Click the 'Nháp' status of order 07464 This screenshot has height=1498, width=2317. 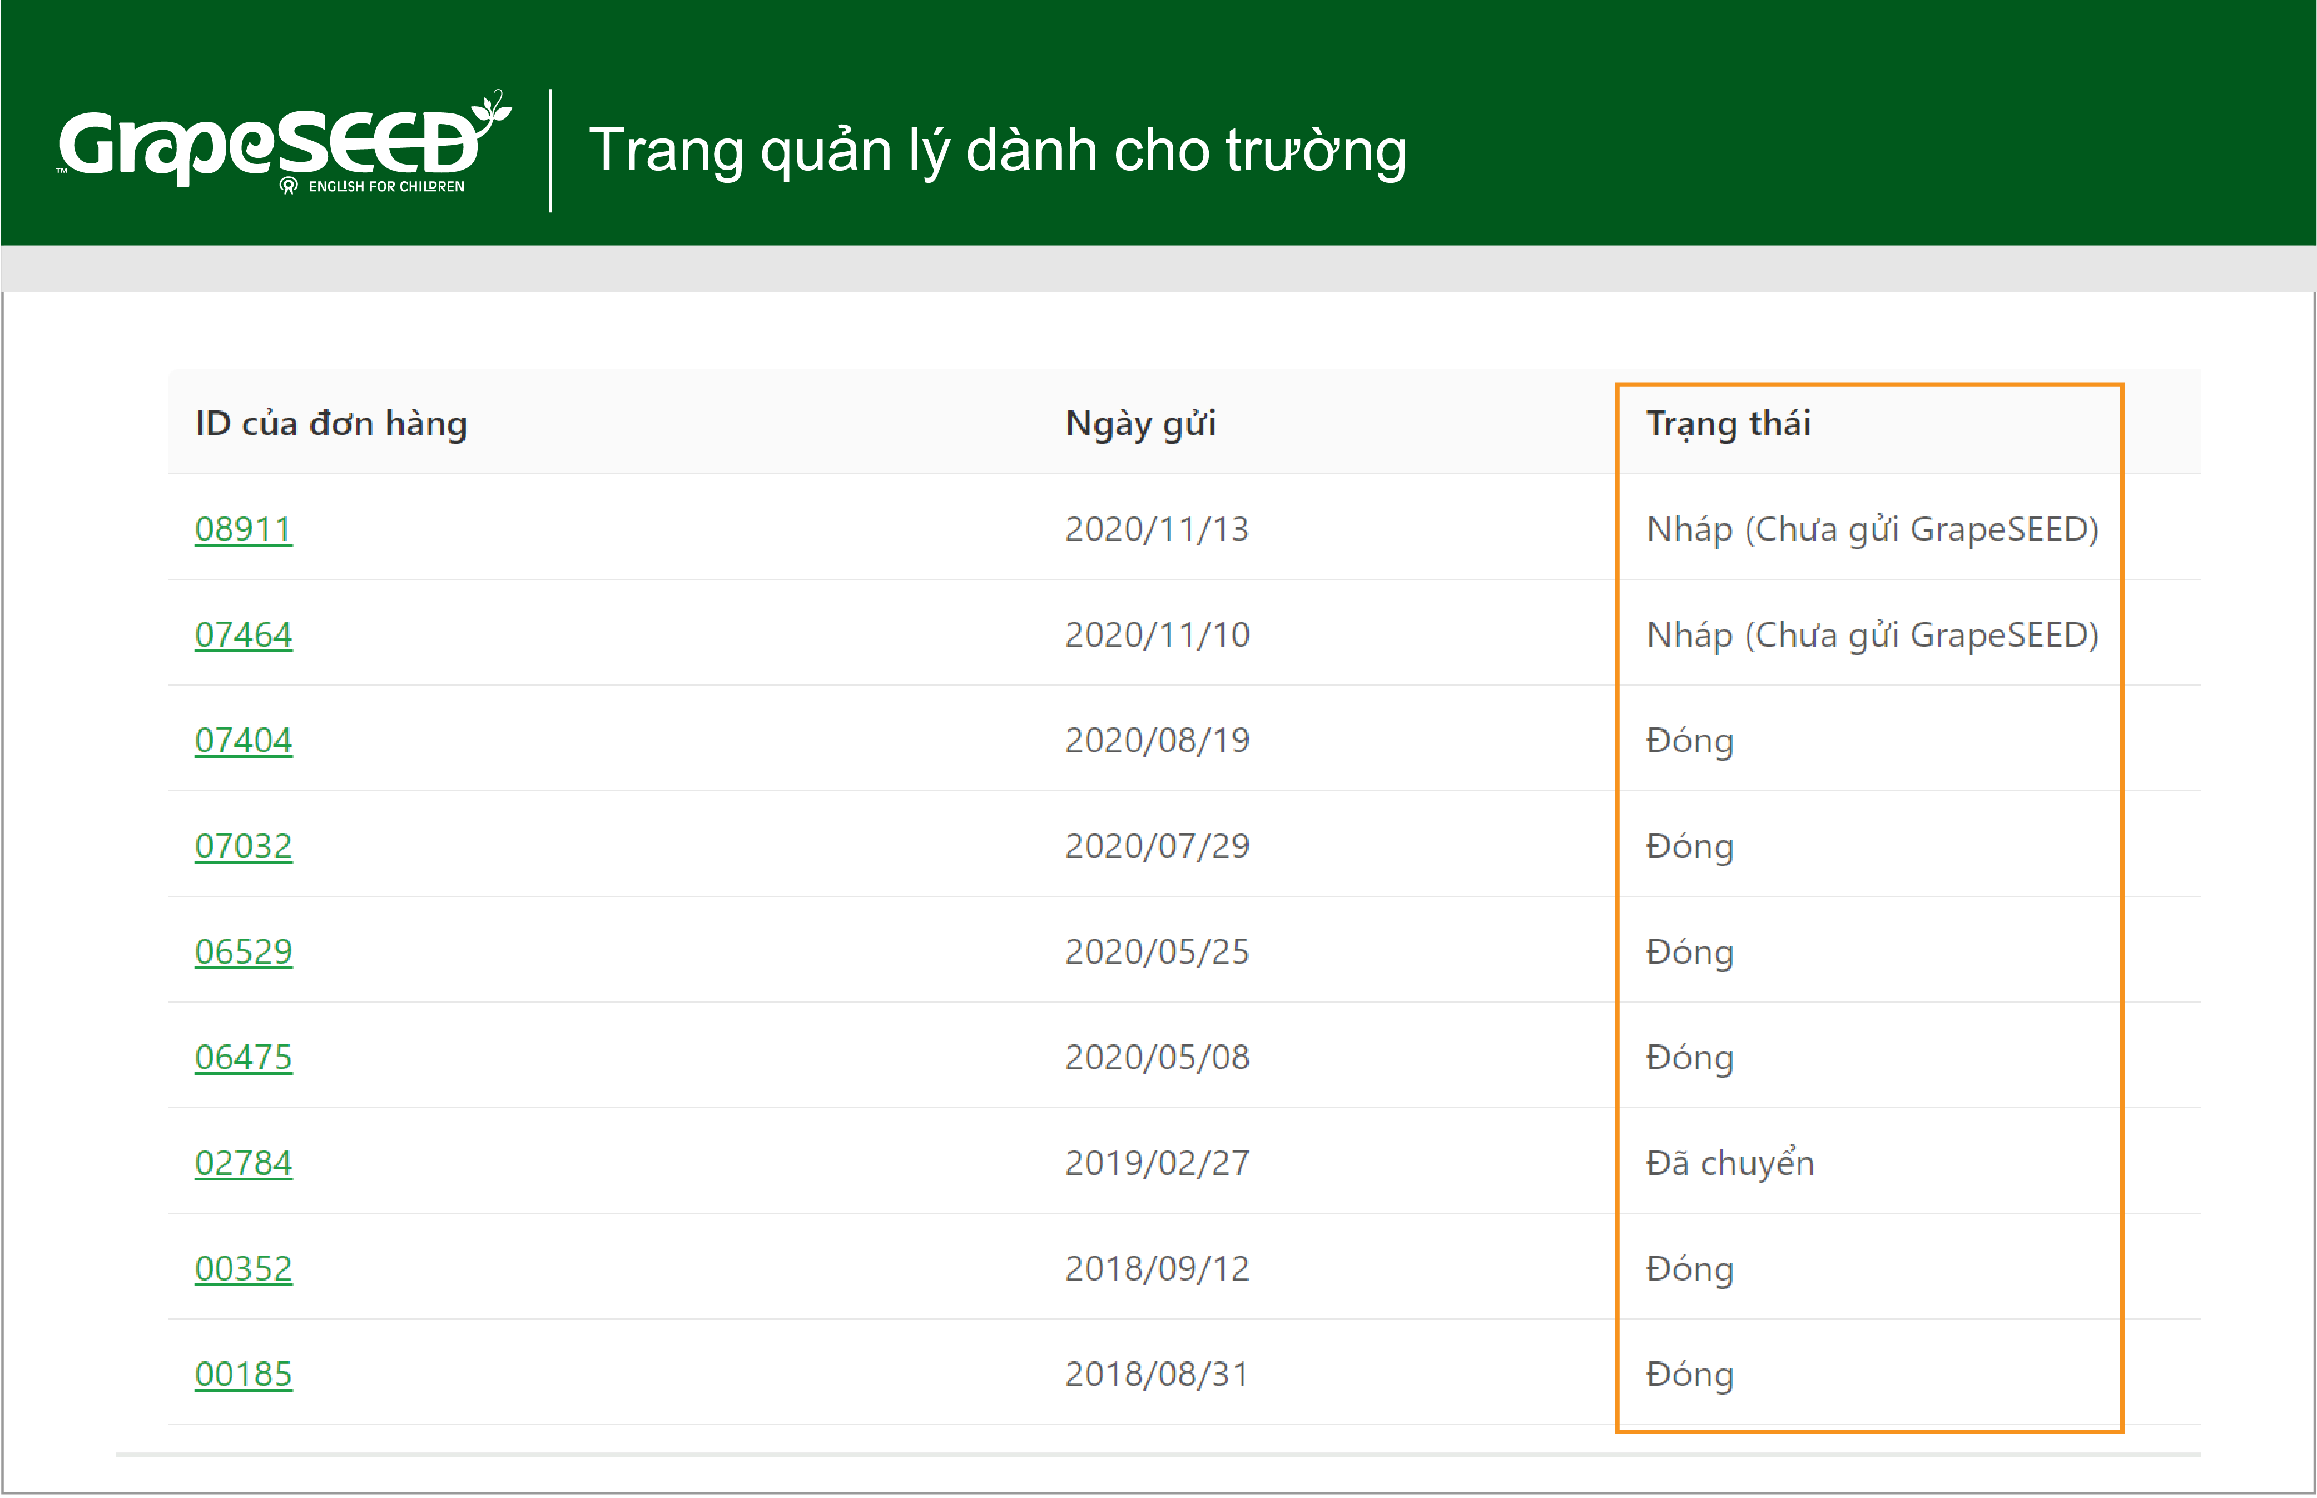(1873, 636)
